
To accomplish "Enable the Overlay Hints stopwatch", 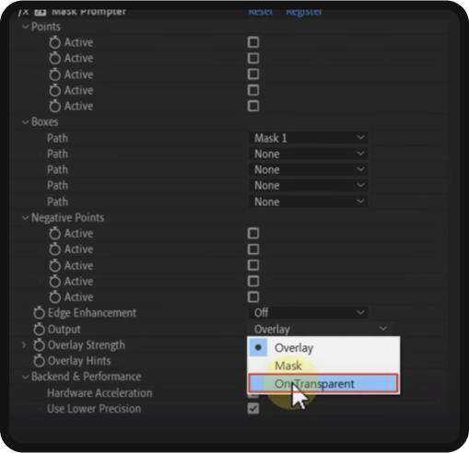I will point(39,361).
